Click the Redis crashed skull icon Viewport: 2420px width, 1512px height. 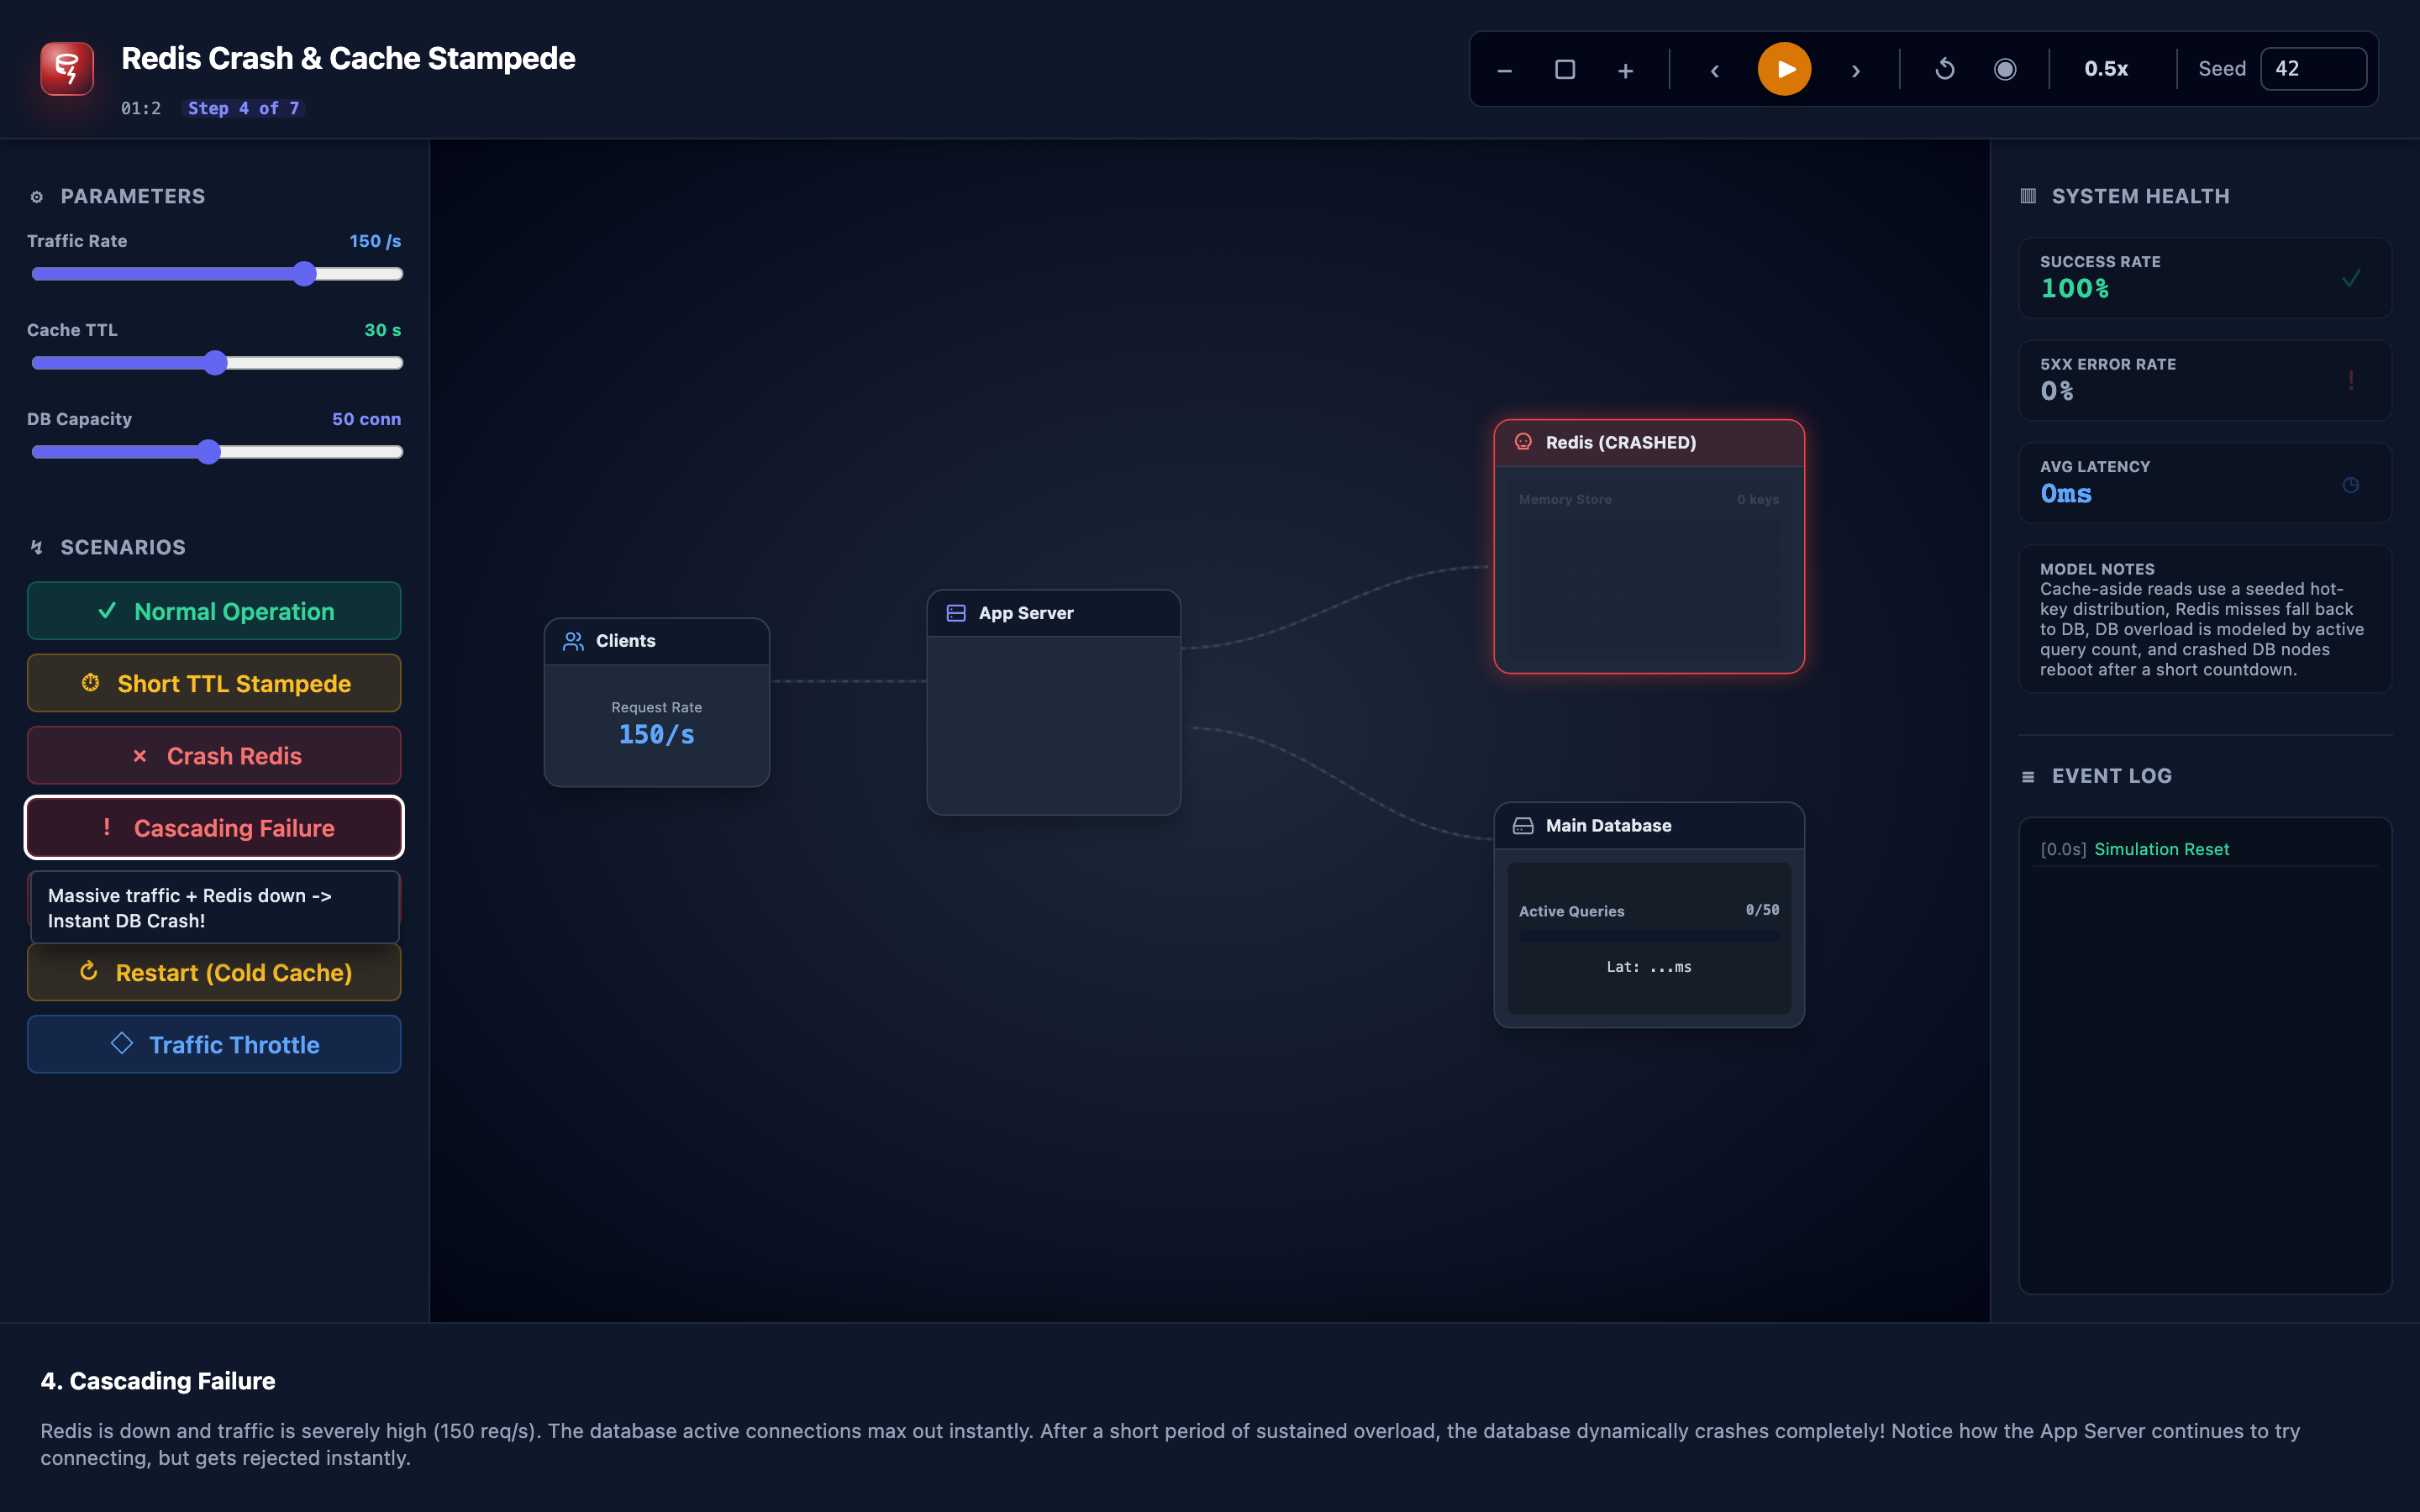(x=1523, y=442)
